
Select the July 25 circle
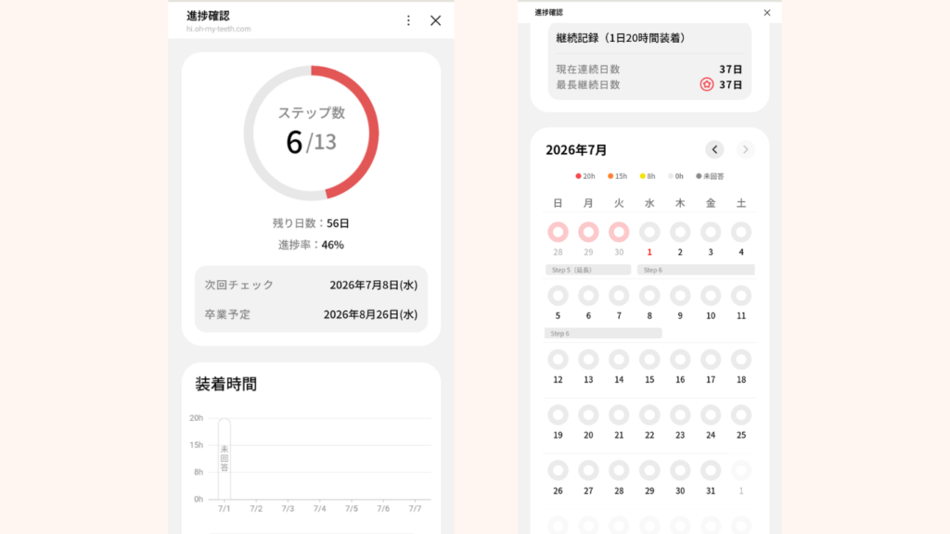tap(741, 414)
